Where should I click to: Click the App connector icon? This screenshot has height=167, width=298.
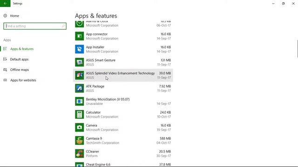[x=80, y=36]
